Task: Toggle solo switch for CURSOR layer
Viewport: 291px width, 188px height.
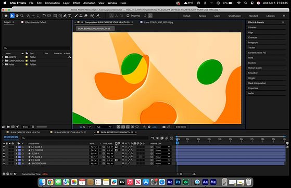Action: coord(10,151)
